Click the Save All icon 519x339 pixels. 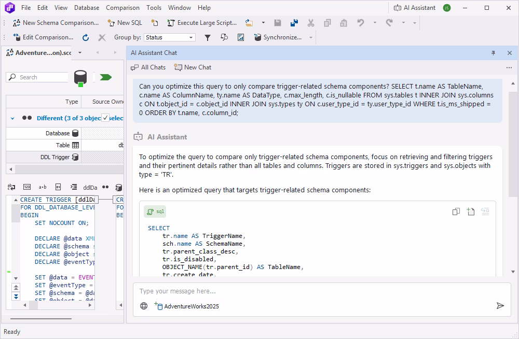coord(294,23)
